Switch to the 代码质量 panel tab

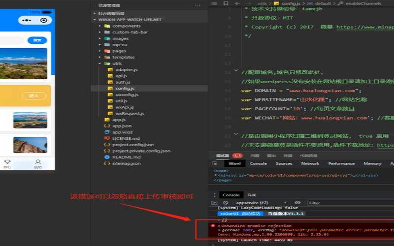coord(309,155)
